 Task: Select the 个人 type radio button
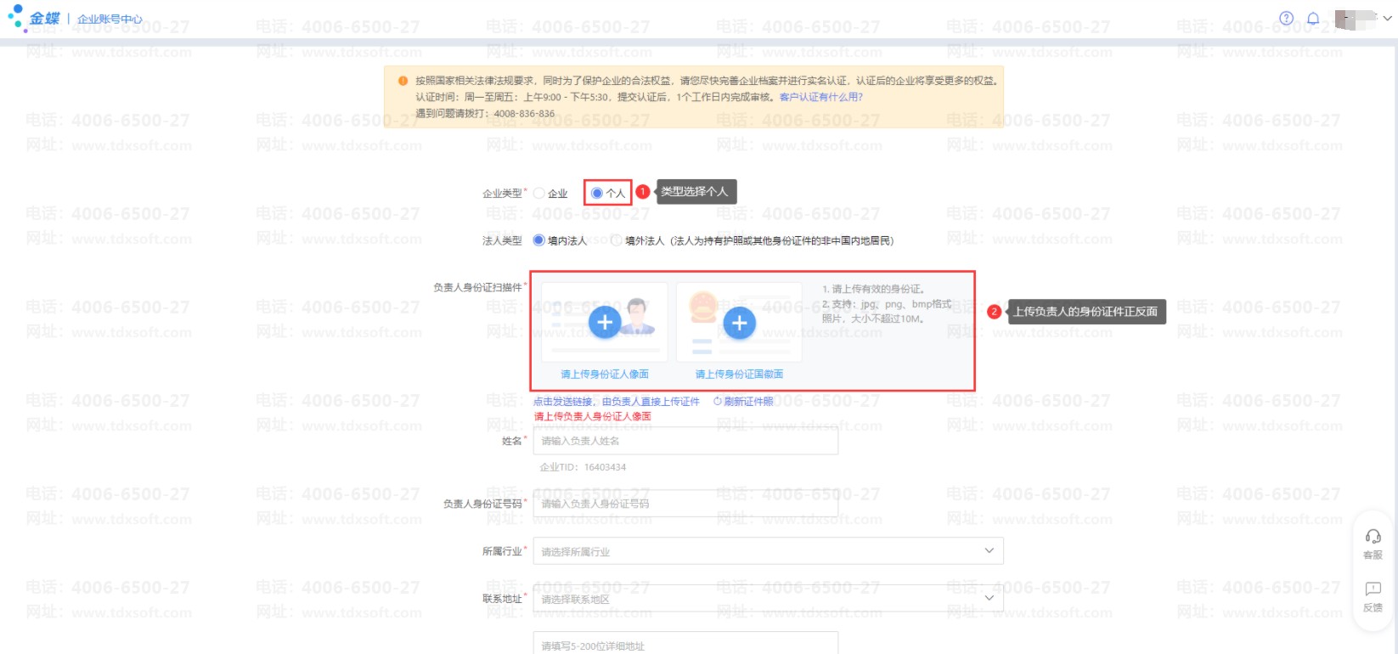(x=597, y=193)
